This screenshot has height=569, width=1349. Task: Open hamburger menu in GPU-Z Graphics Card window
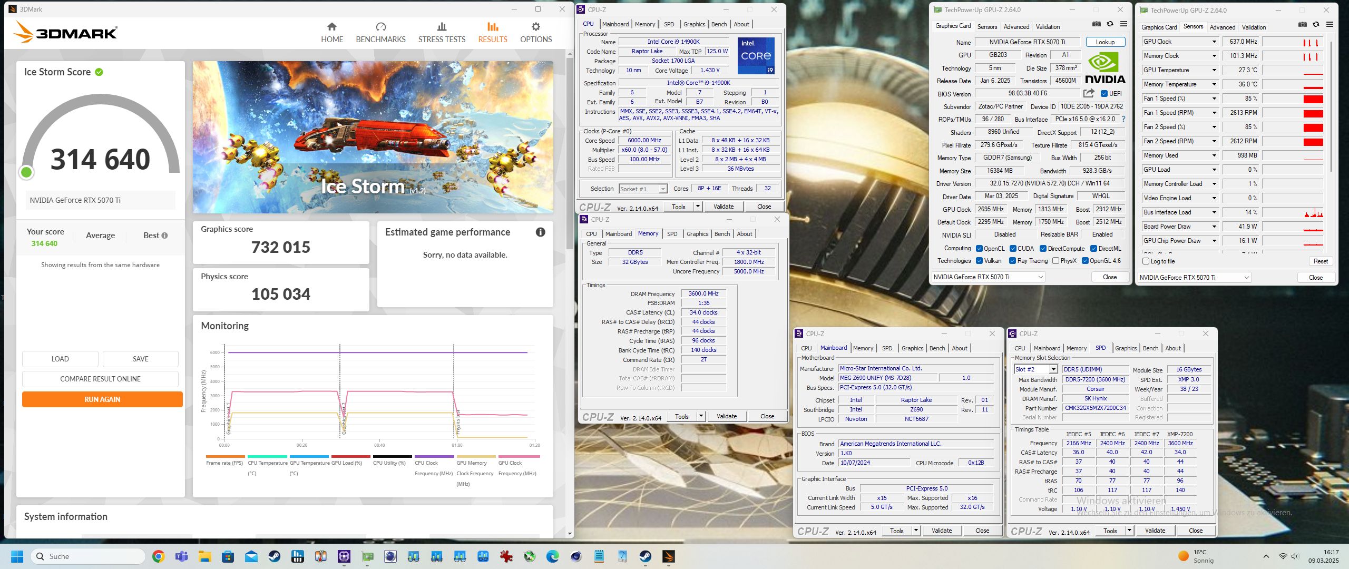coord(1123,24)
